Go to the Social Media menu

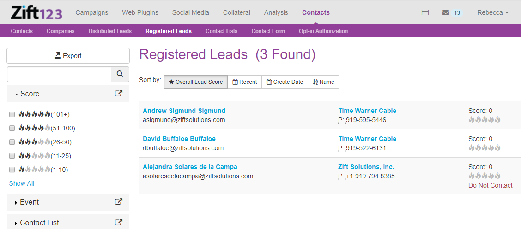(191, 12)
